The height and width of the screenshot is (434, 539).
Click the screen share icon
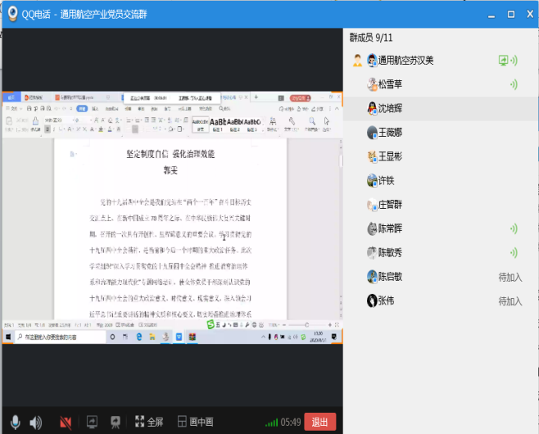click(92, 422)
